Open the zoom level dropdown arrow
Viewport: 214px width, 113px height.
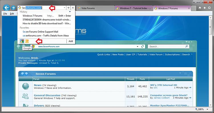point(207,109)
